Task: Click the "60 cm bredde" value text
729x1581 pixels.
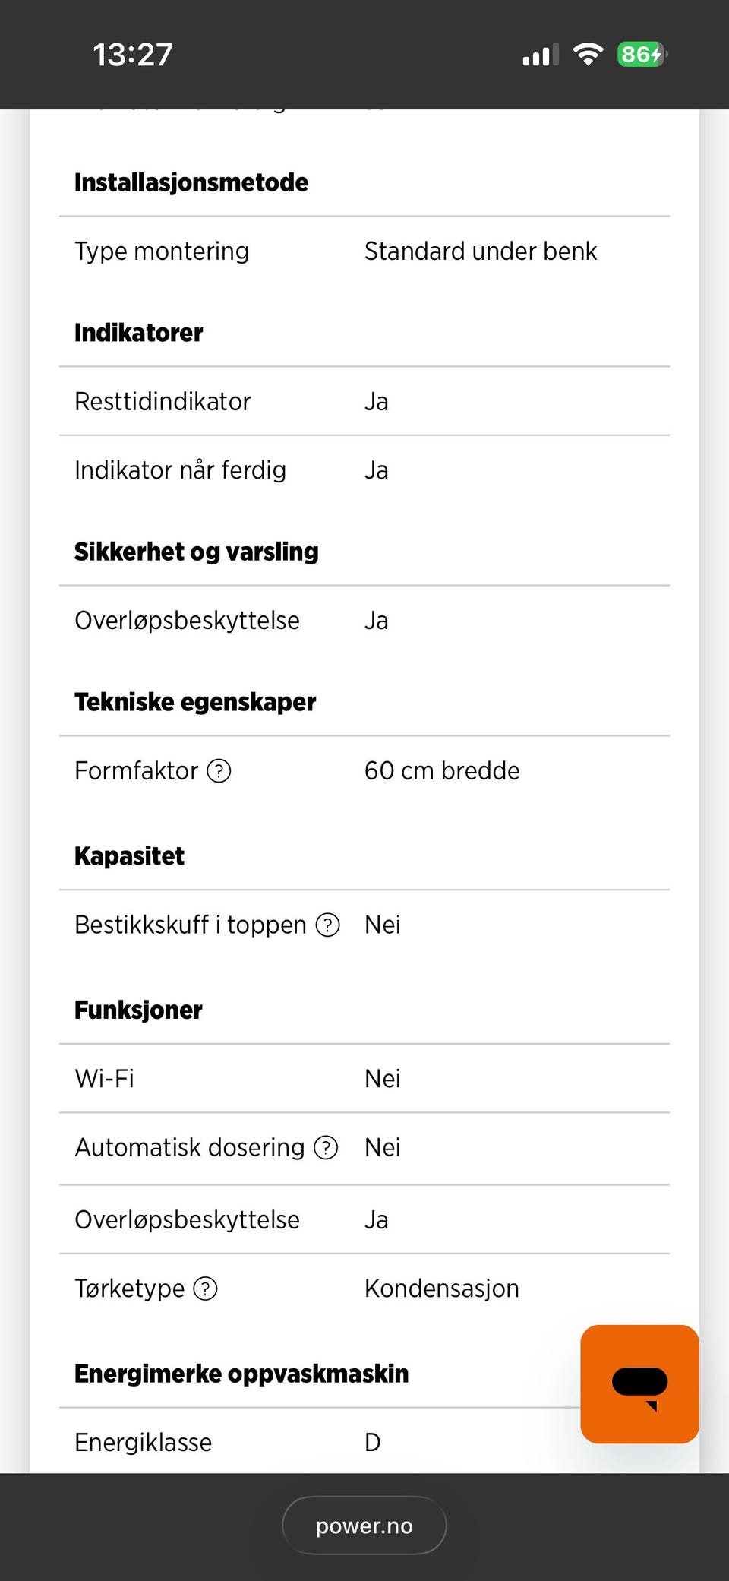Action: coord(442,771)
